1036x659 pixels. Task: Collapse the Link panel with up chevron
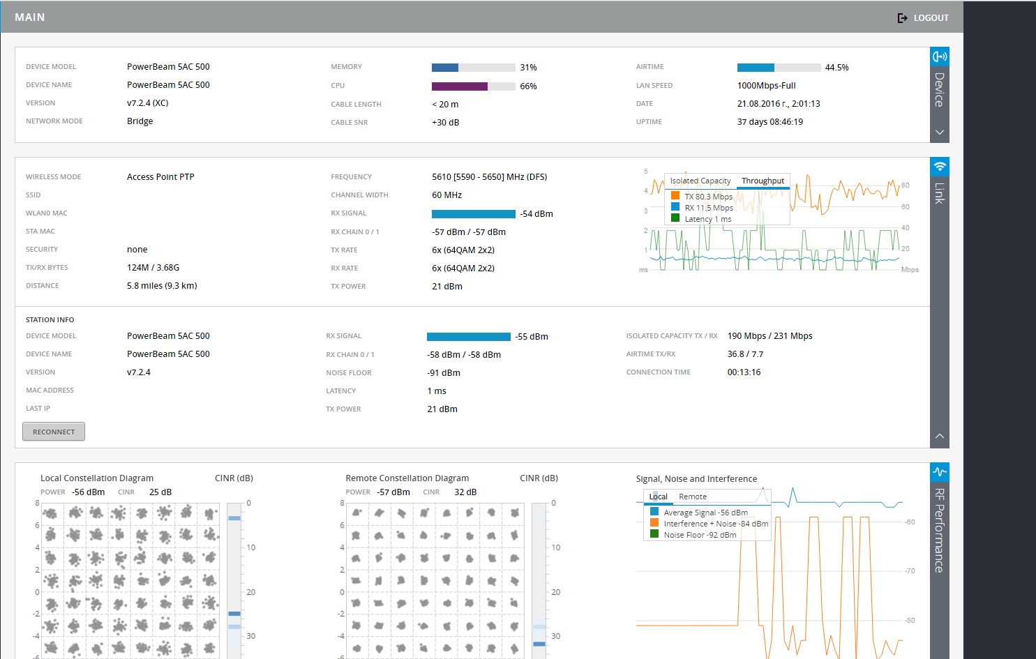pos(940,436)
